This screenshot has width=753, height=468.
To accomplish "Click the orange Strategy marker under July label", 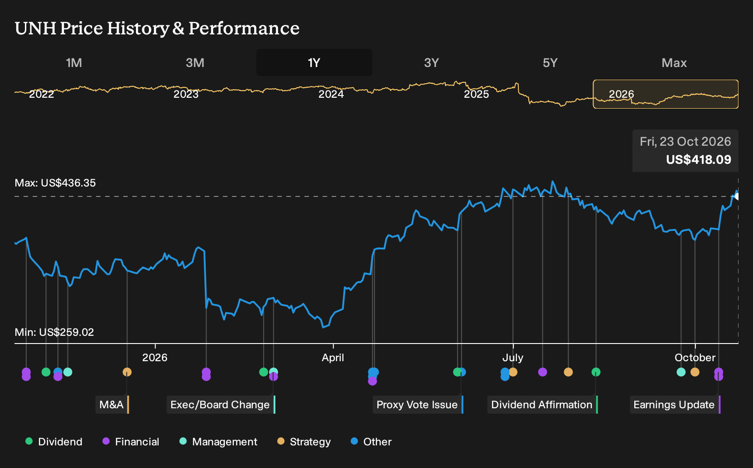I will tap(513, 372).
